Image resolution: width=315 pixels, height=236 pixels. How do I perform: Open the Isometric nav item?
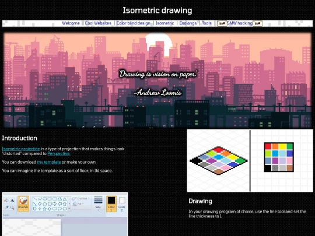pyautogui.click(x=164, y=23)
